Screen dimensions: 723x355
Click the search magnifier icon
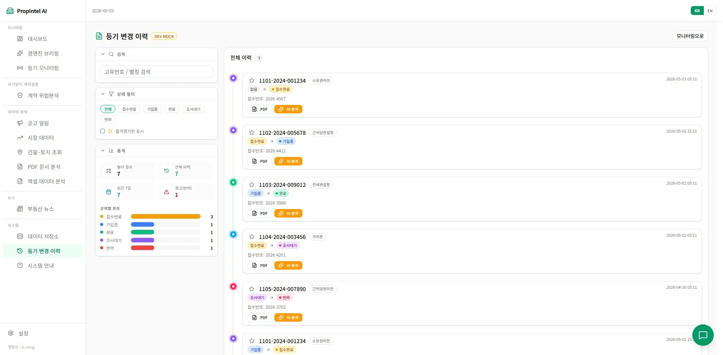(x=111, y=54)
